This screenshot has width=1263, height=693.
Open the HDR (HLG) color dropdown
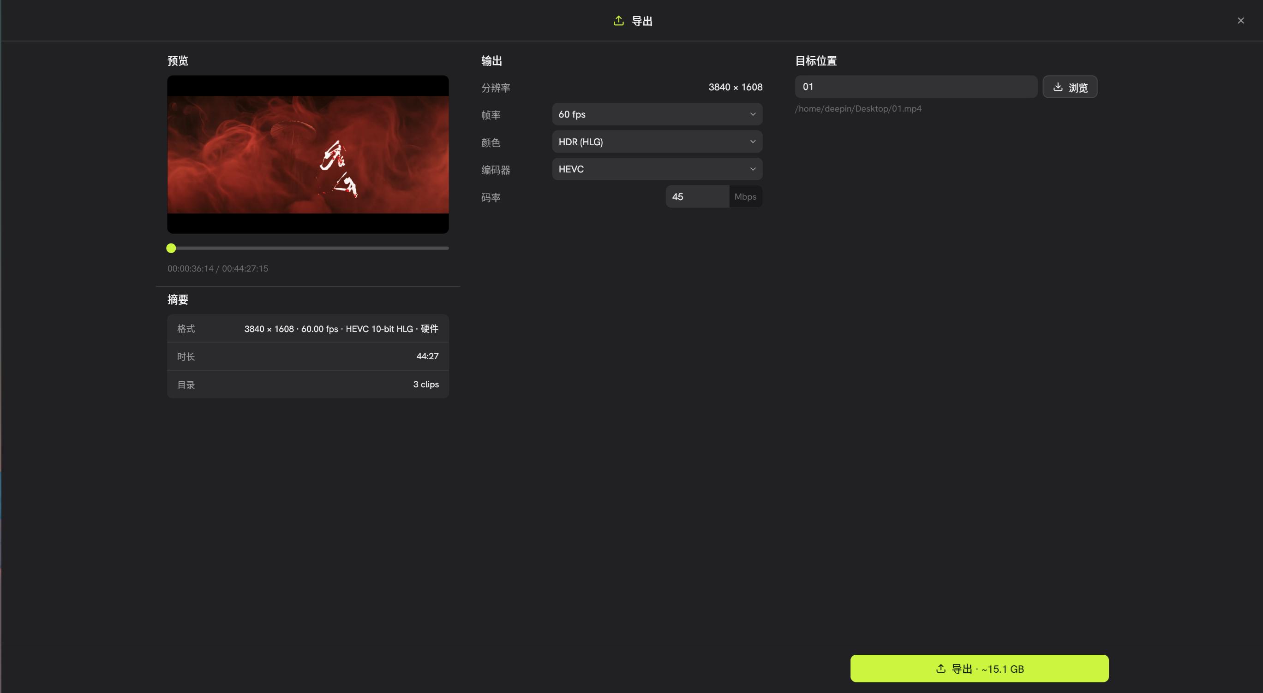point(657,142)
